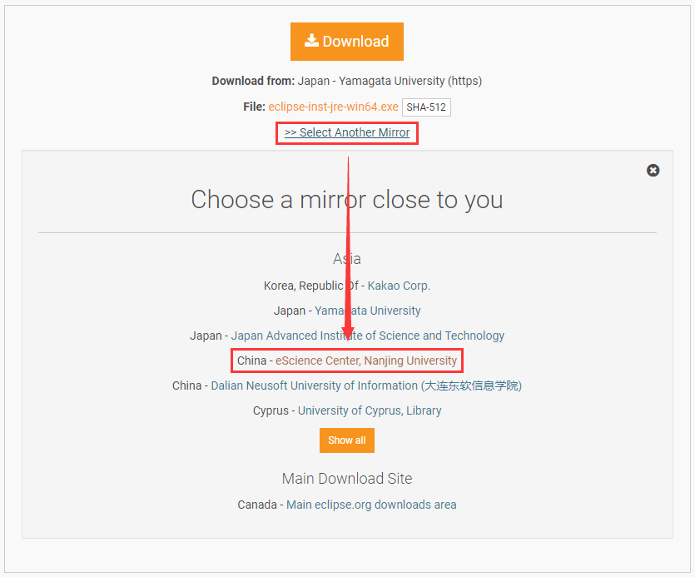The width and height of the screenshot is (695, 577).
Task: Pick Japan Advanced Institute of Science and Technology
Action: coord(367,336)
